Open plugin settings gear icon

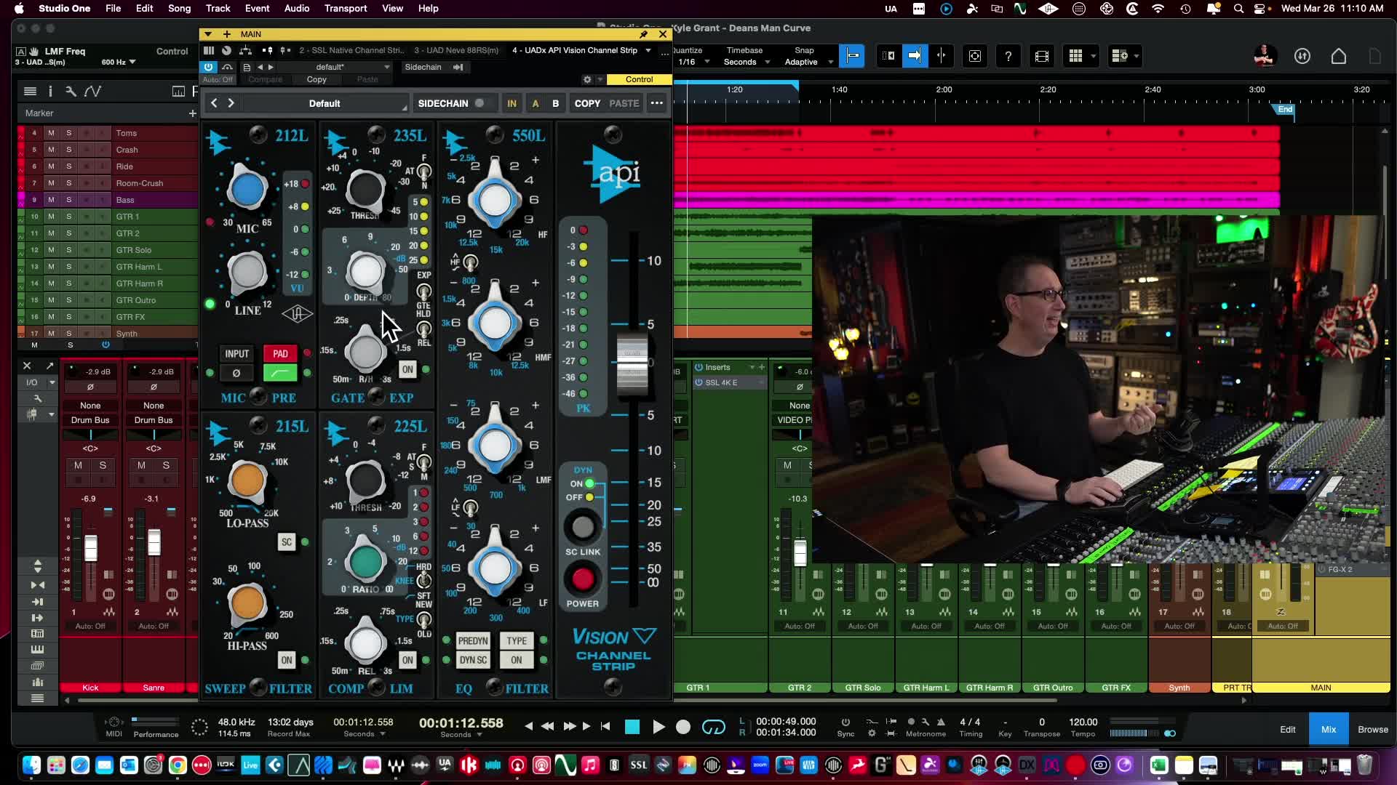[x=587, y=79]
